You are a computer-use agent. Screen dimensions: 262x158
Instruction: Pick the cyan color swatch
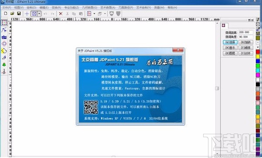[258, 70]
